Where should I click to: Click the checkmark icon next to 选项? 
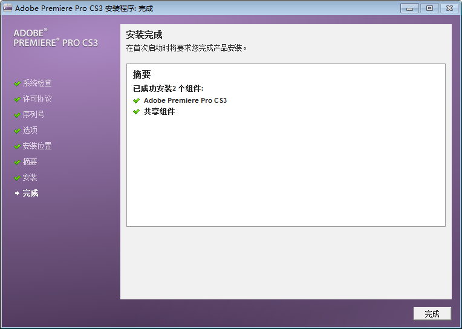[17, 131]
